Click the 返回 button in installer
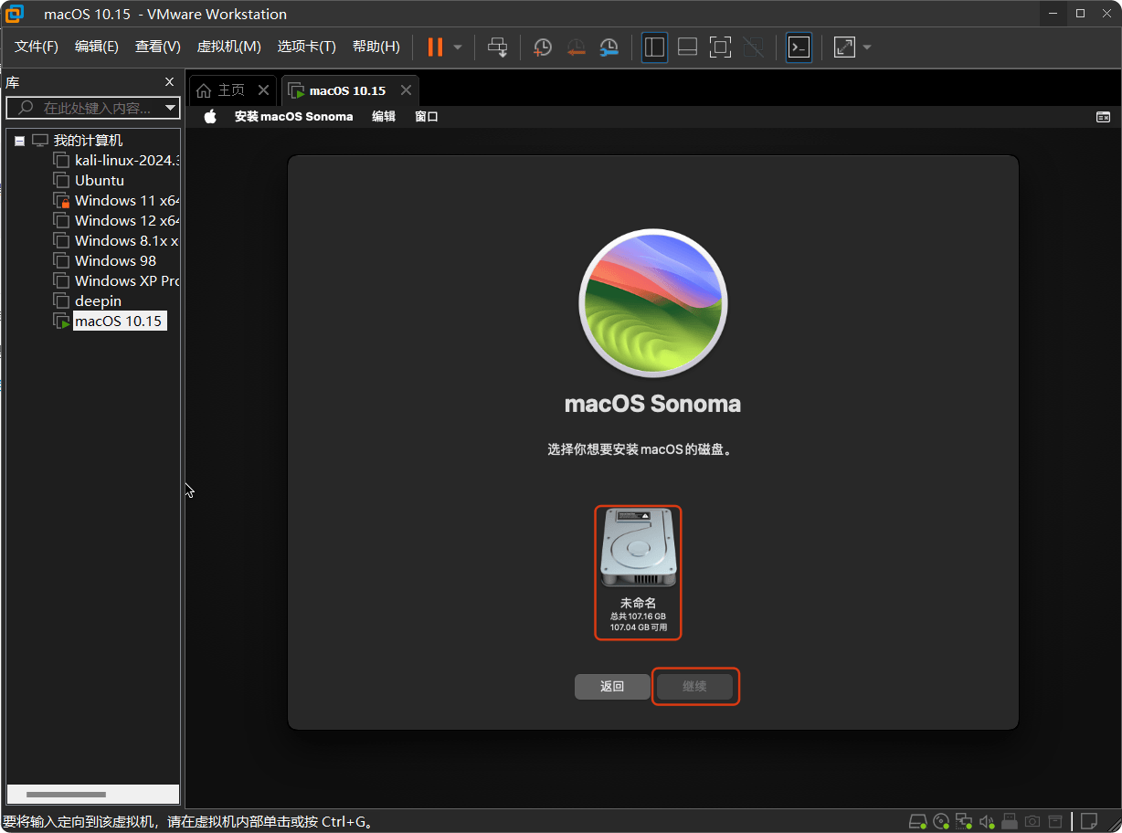This screenshot has height=833, width=1122. (611, 687)
